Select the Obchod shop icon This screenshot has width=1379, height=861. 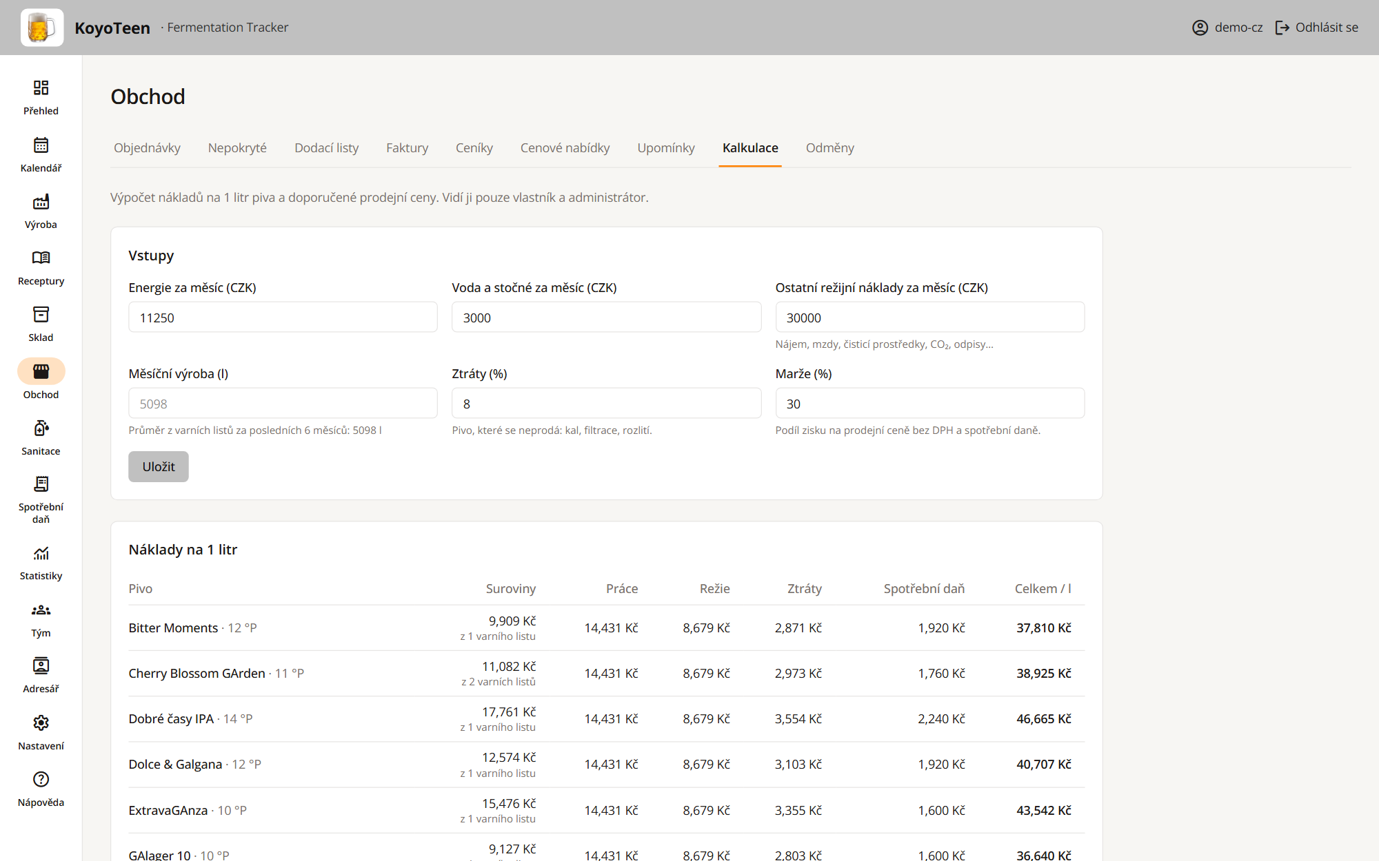pyautogui.click(x=41, y=371)
